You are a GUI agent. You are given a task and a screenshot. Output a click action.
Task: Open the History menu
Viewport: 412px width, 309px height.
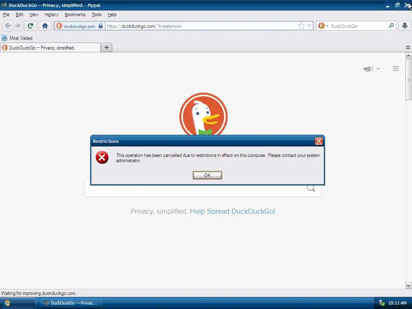(x=51, y=14)
